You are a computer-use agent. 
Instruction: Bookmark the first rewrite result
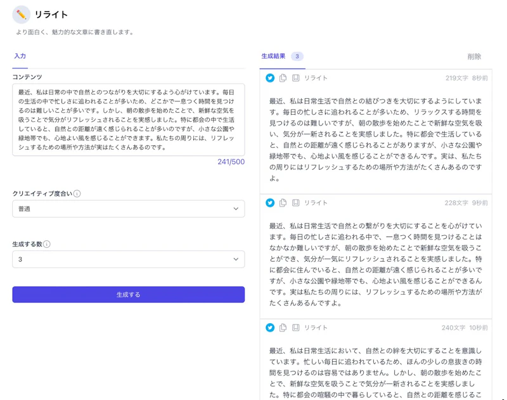click(x=295, y=78)
